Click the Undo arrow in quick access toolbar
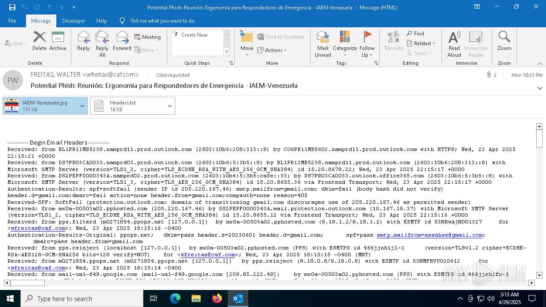546x307 pixels. (25, 7)
